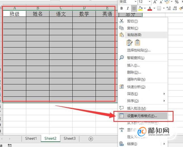The image size is (183, 147).
Task: Expand the 排序(O) submenu arrow
Action: tap(164, 101)
